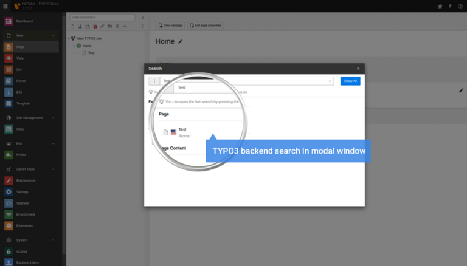Image resolution: width=467 pixels, height=266 pixels.
Task: Select Home in the page tree
Action: tap(87, 46)
